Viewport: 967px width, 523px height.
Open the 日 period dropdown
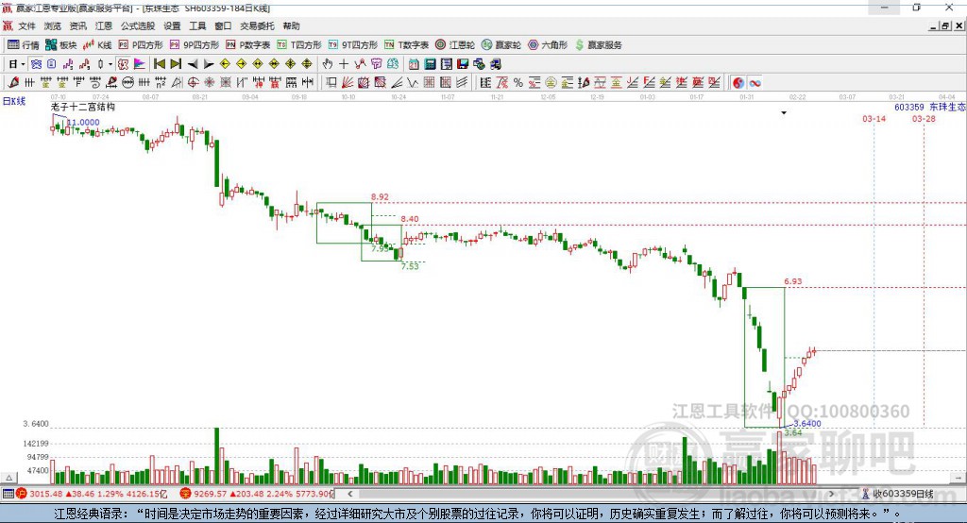(x=17, y=63)
